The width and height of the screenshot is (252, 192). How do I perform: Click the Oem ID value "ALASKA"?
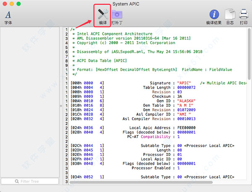(x=186, y=101)
